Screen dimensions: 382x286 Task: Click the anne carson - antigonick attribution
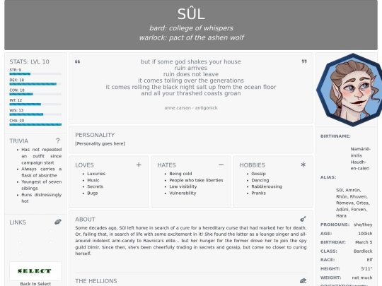click(191, 108)
